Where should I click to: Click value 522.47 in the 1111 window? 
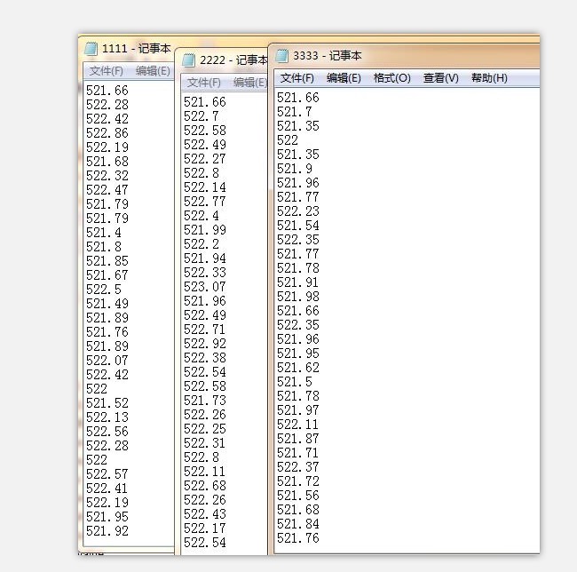pos(107,190)
